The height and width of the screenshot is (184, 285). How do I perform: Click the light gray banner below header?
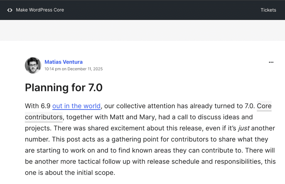coord(142,30)
